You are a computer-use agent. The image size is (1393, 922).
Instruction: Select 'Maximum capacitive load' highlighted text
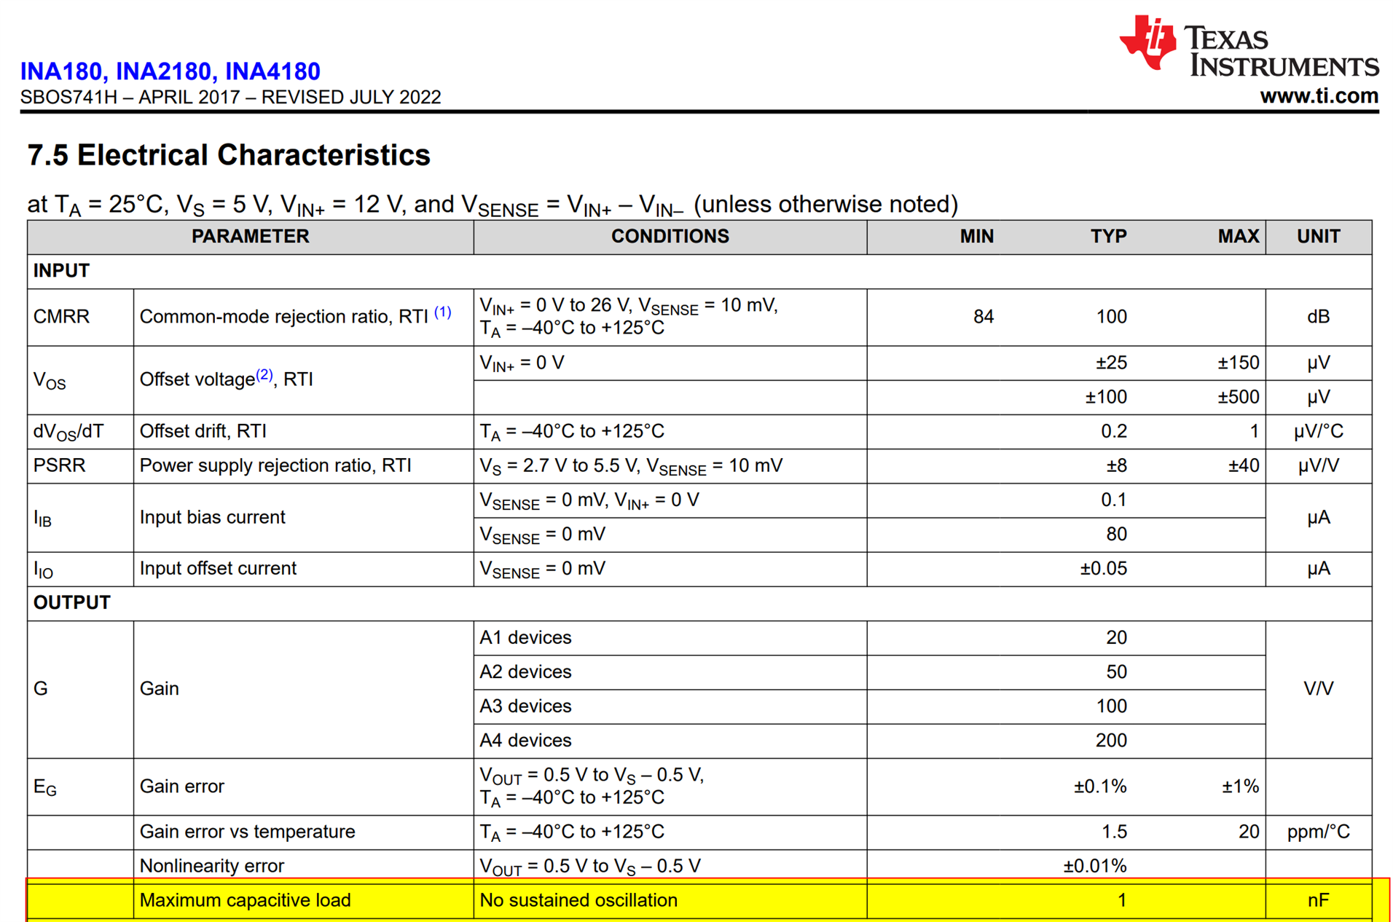(x=245, y=900)
